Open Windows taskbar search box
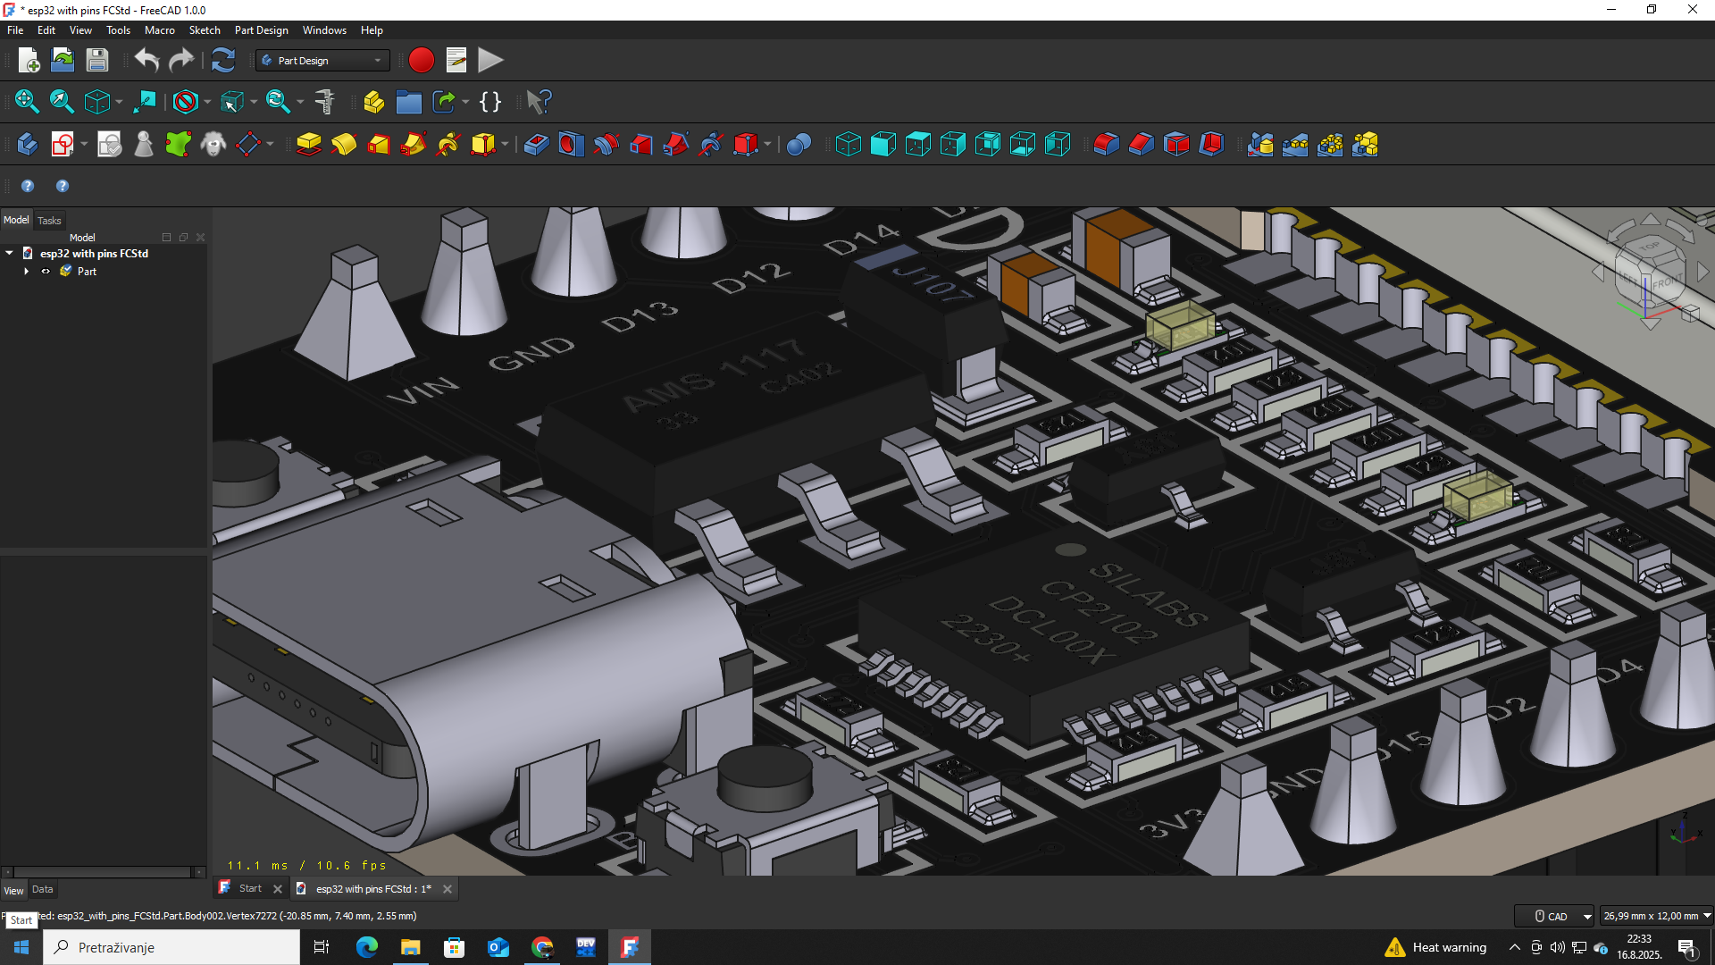This screenshot has width=1715, height=965. point(171,947)
